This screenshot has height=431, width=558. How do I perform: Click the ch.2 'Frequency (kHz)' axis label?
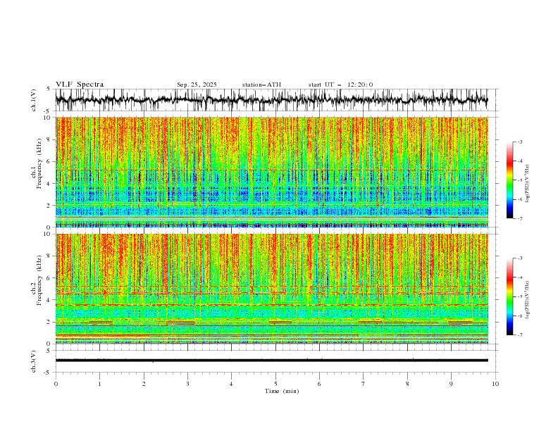pos(39,280)
